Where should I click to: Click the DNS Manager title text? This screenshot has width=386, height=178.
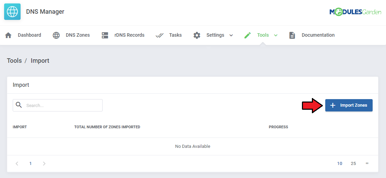[45, 12]
